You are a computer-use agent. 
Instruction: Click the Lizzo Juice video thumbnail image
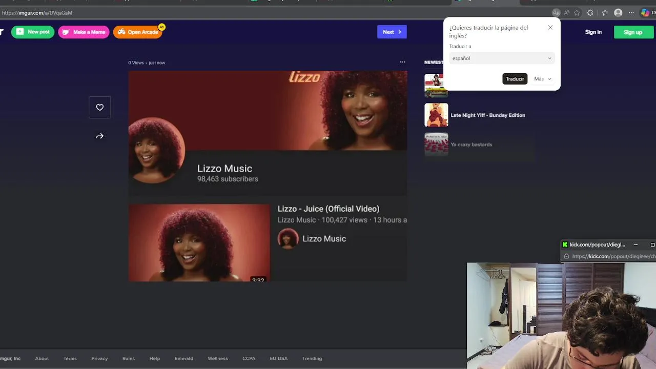coord(199,243)
